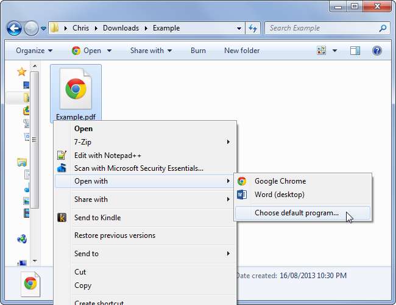This screenshot has height=305, width=396.
Task: Click the toolbar Open button
Action: point(87,51)
